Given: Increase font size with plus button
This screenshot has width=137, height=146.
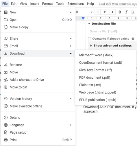Looking at the screenshot, I should pyautogui.click(x=112, y=12).
